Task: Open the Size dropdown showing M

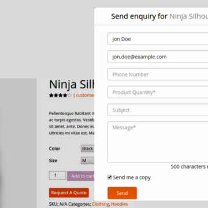Action: [87, 161]
